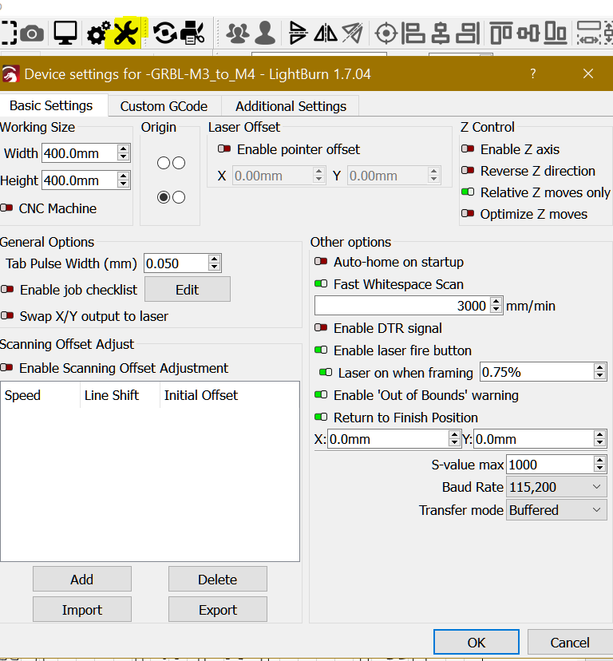Click the Delete button
Viewport: 613px width, 661px height.
218,580
